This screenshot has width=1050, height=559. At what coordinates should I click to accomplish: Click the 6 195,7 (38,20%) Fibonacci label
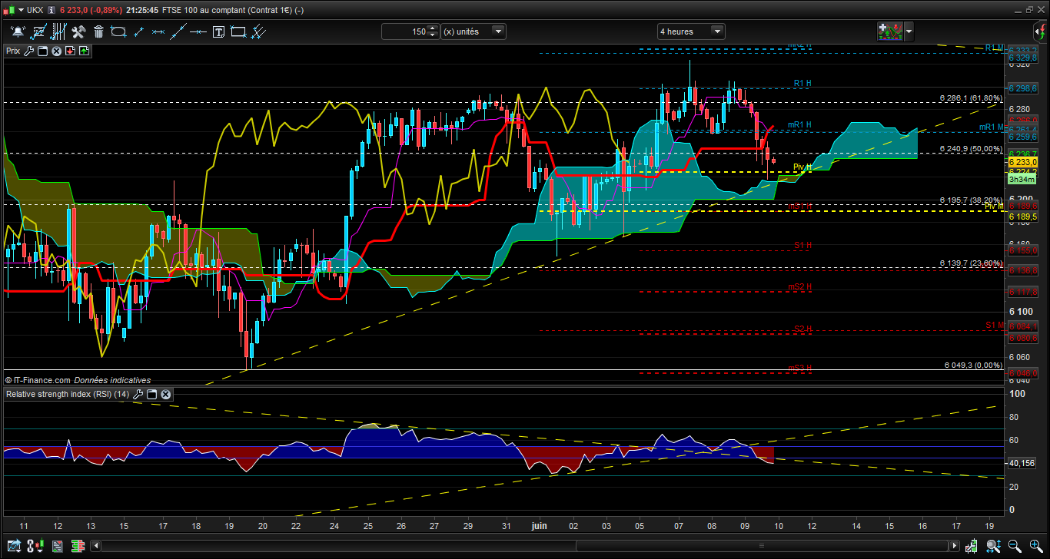coord(971,200)
